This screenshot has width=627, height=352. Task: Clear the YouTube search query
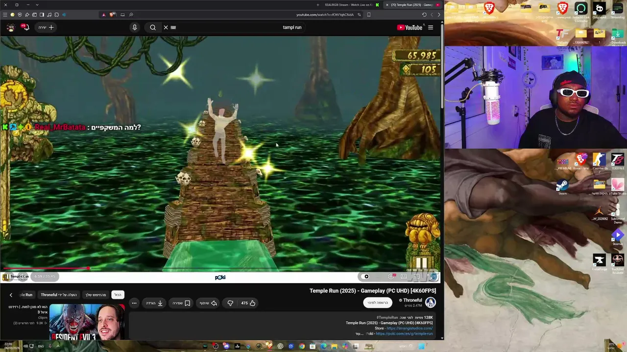click(166, 27)
